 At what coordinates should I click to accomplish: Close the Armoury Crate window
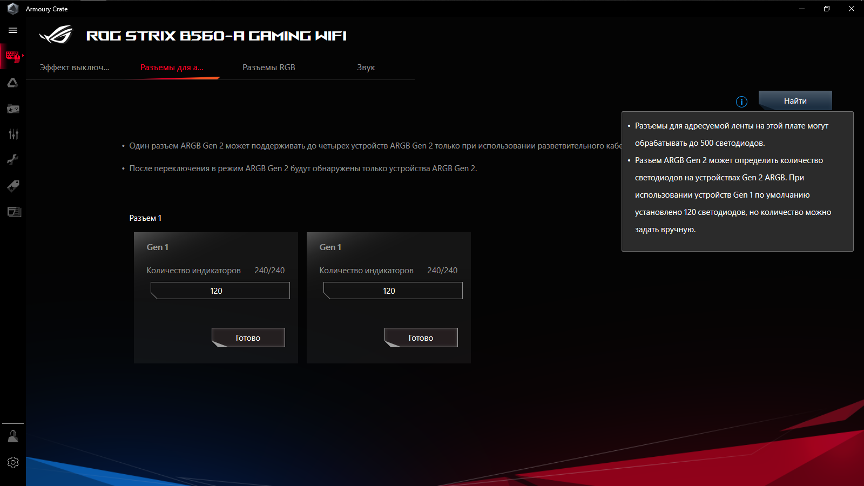[852, 9]
